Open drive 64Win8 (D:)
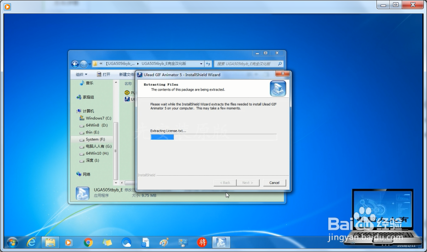This screenshot has height=252, width=427. 97,125
